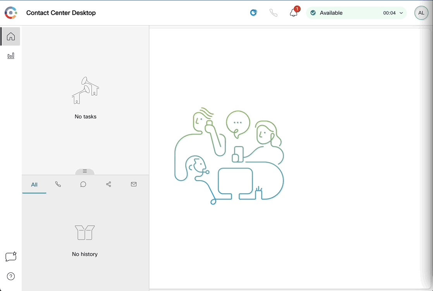Open the AL user profile avatar

421,13
